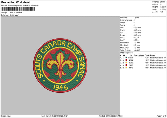Click the yellow swatch in stop row 3

pos(126,63)
